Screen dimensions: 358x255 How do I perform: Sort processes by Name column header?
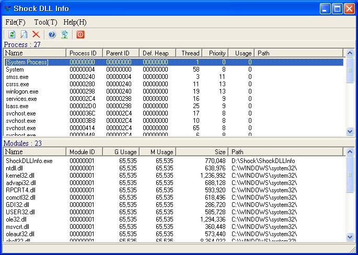point(35,53)
